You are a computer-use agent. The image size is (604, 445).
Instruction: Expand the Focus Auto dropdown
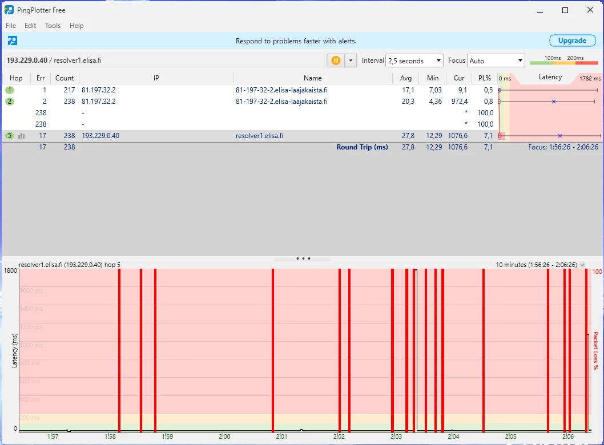click(496, 60)
